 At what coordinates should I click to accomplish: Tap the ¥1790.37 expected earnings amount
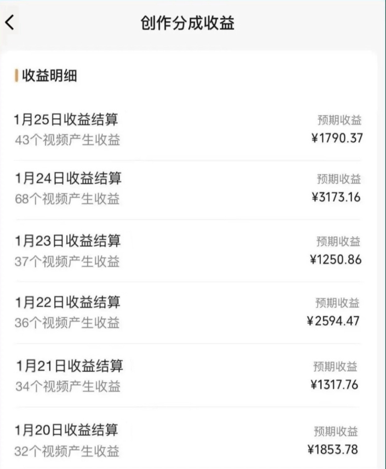point(337,138)
